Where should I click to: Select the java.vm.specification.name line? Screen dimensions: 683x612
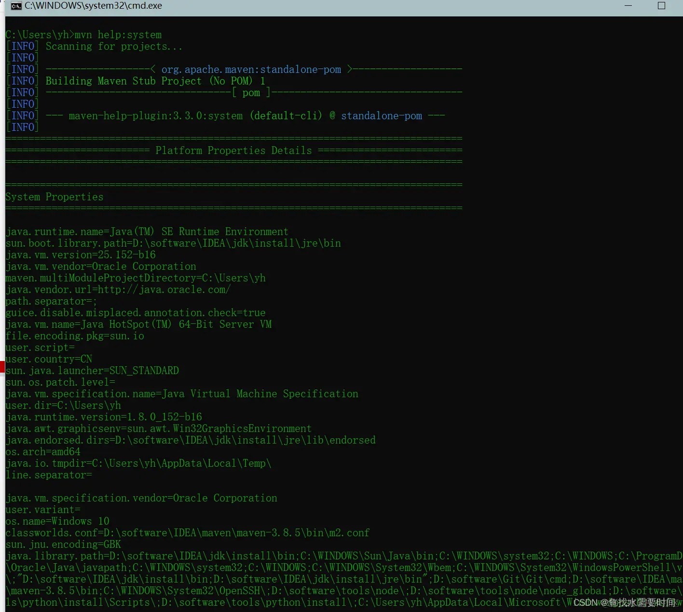[182, 394]
